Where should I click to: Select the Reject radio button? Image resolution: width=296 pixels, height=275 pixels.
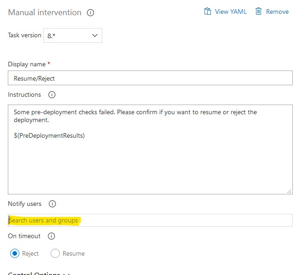tap(15, 253)
